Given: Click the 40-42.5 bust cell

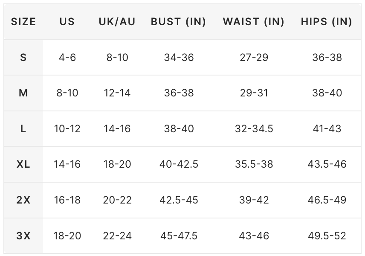Looking at the screenshot, I should [x=179, y=164].
